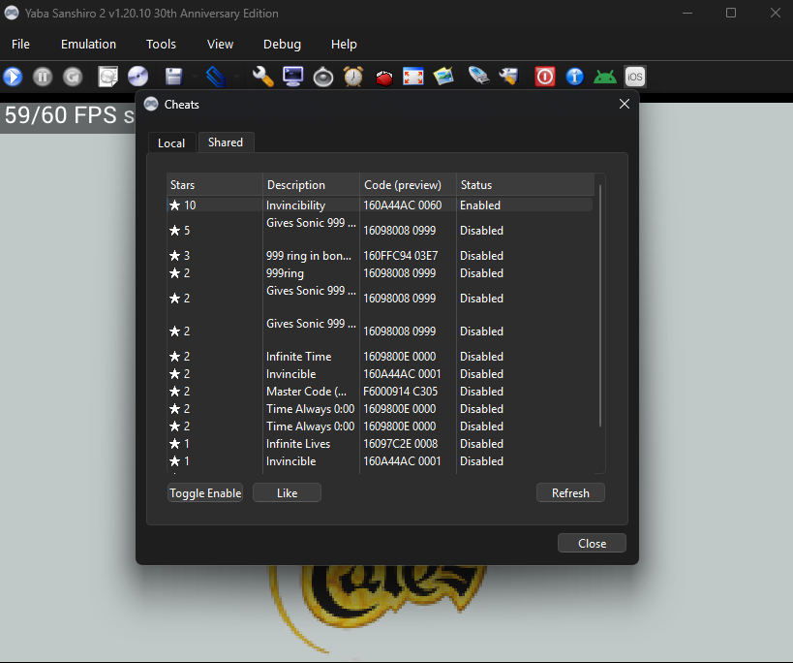
Task: Take a screenshot with the picture icon
Action: tap(443, 77)
